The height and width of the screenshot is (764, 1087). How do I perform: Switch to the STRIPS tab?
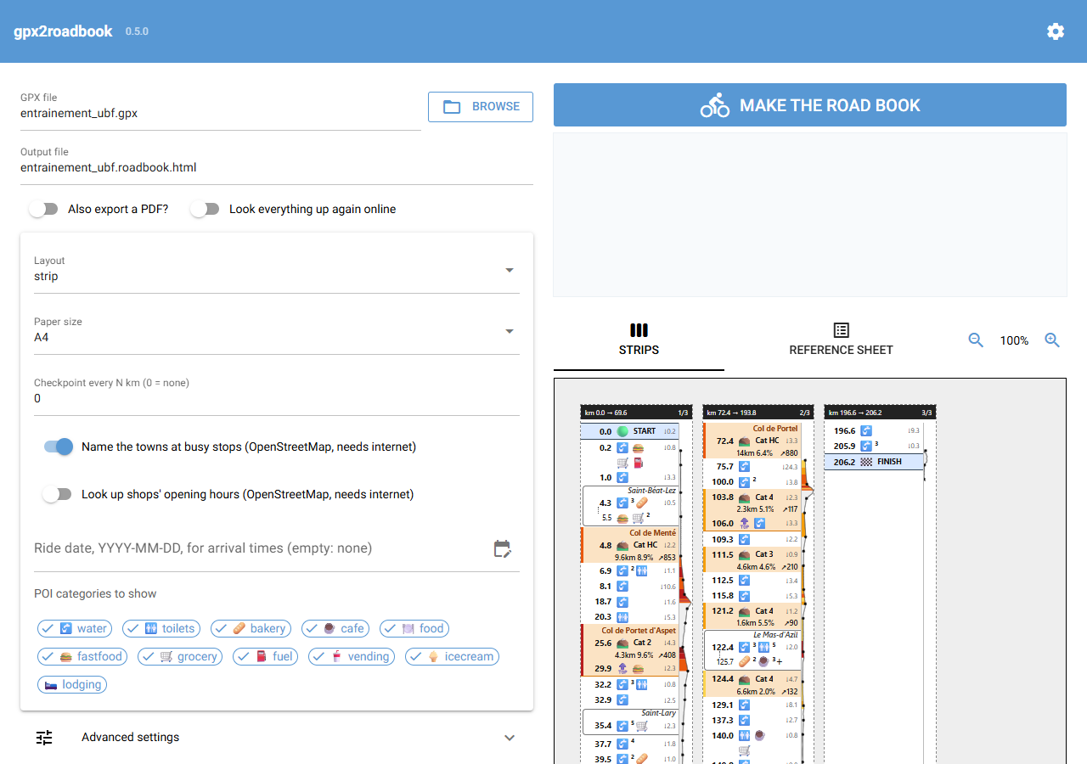coord(639,340)
